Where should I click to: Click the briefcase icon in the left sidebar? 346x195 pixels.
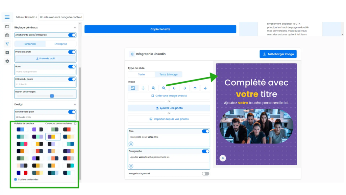(x=7, y=35)
